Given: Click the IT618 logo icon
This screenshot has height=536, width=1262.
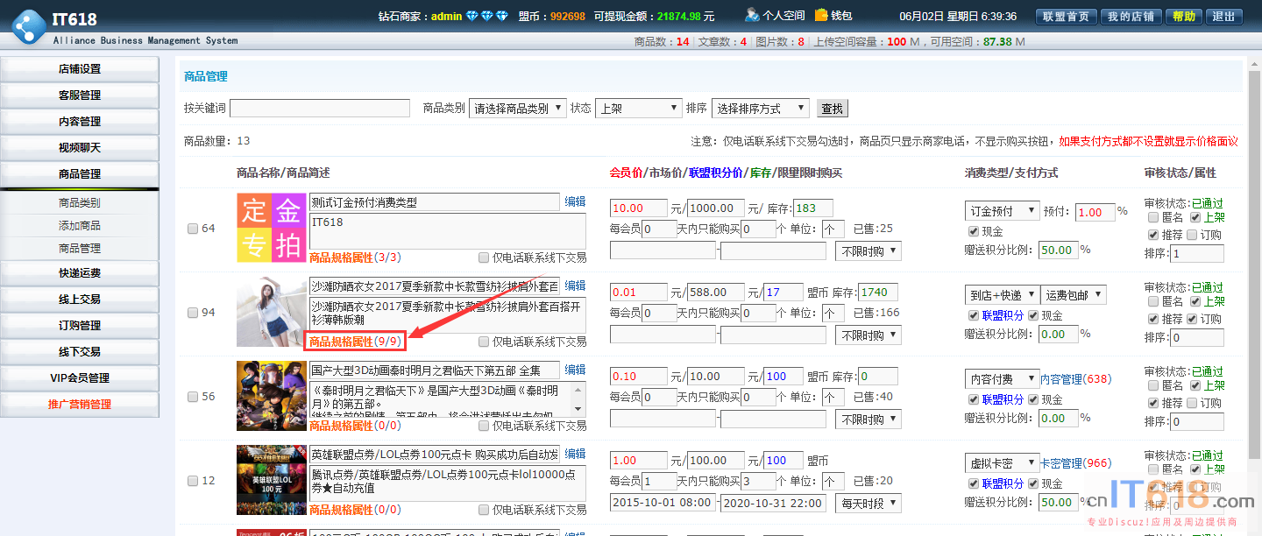Looking at the screenshot, I should [x=27, y=26].
